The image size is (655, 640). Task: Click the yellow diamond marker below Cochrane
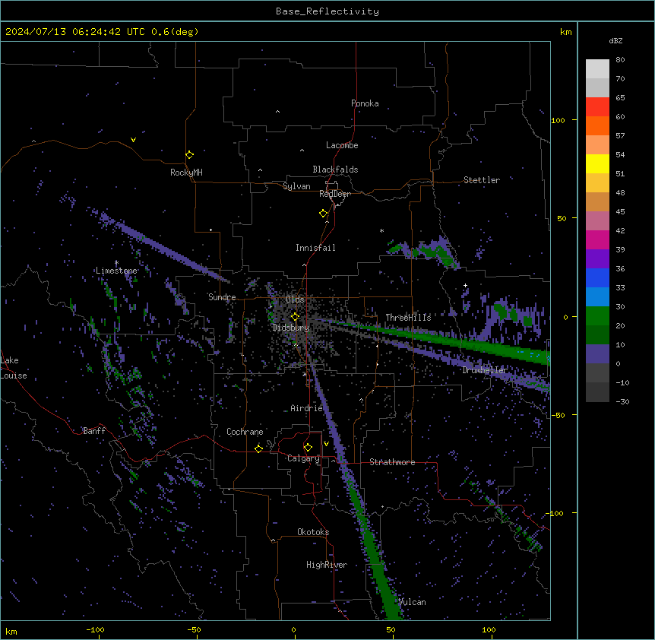point(258,448)
